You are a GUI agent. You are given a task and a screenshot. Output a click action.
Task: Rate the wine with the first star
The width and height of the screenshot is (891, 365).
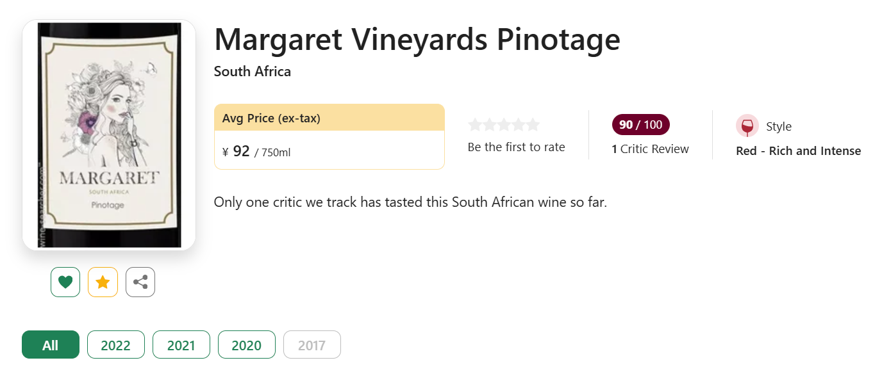pyautogui.click(x=475, y=125)
